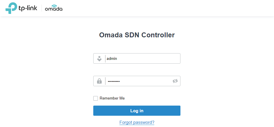274x127 pixels.
Task: Click the blank area right of the Log in button
Action: [227, 111]
